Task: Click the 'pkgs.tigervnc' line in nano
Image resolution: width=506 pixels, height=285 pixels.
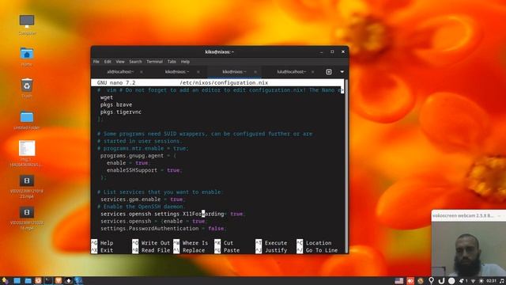Action: [x=121, y=112]
